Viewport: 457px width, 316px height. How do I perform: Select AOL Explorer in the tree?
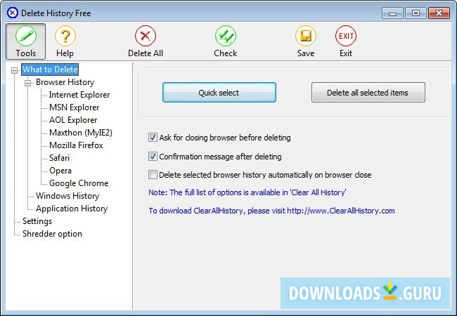73,120
